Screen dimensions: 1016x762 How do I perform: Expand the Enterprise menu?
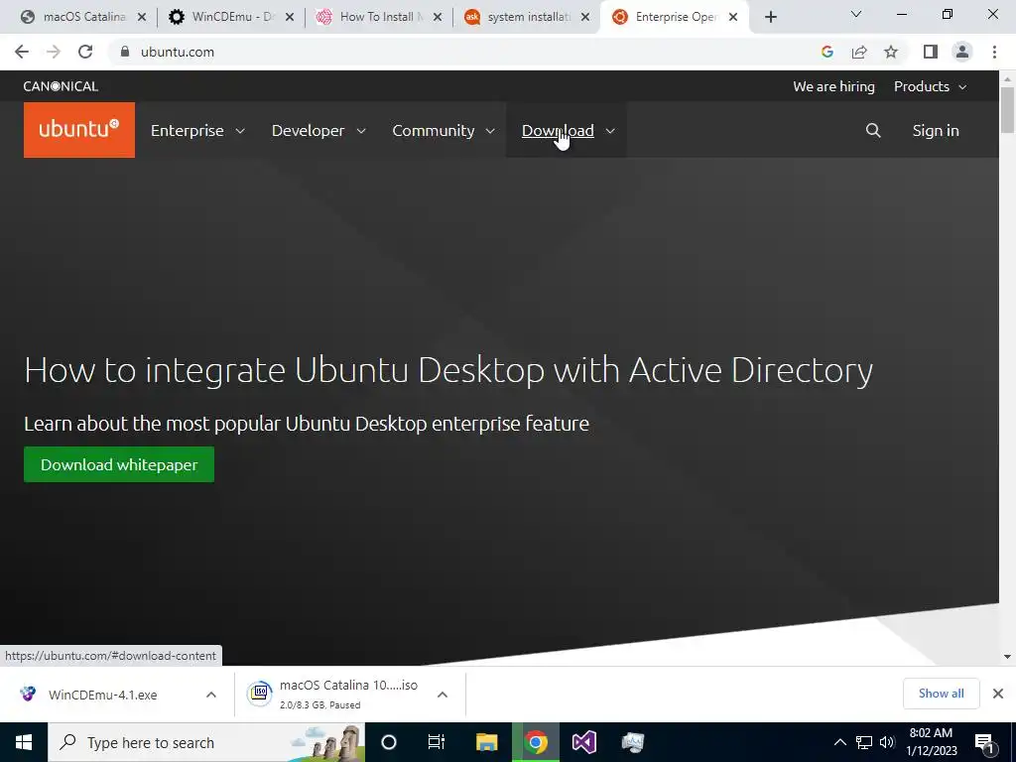click(x=197, y=130)
